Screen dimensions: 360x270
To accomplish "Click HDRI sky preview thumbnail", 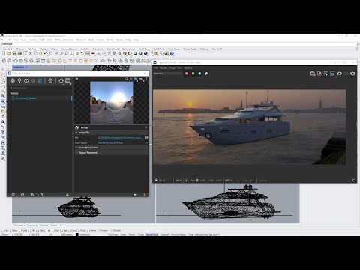I will coord(112,102).
